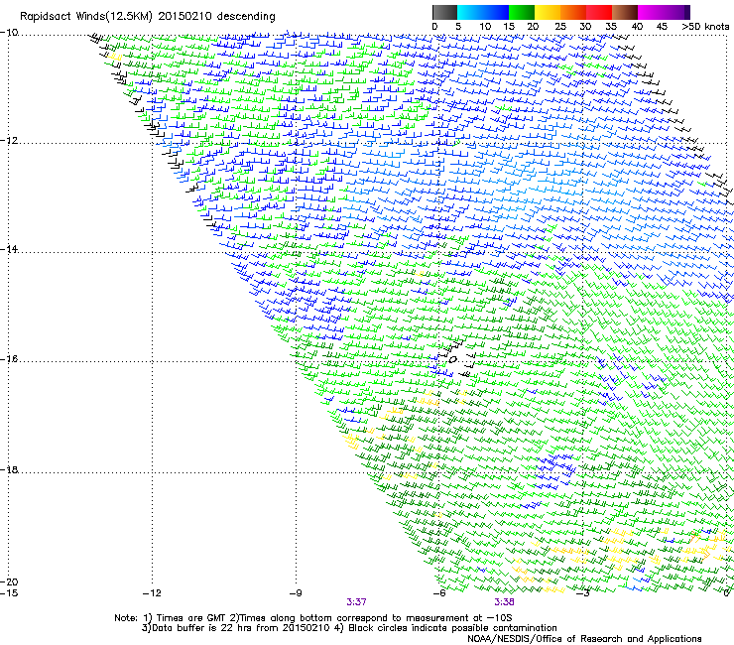Viewport: 734px width, 645px height.
Task: Click the gray 0-5 knots legend segment
Action: tap(444, 12)
